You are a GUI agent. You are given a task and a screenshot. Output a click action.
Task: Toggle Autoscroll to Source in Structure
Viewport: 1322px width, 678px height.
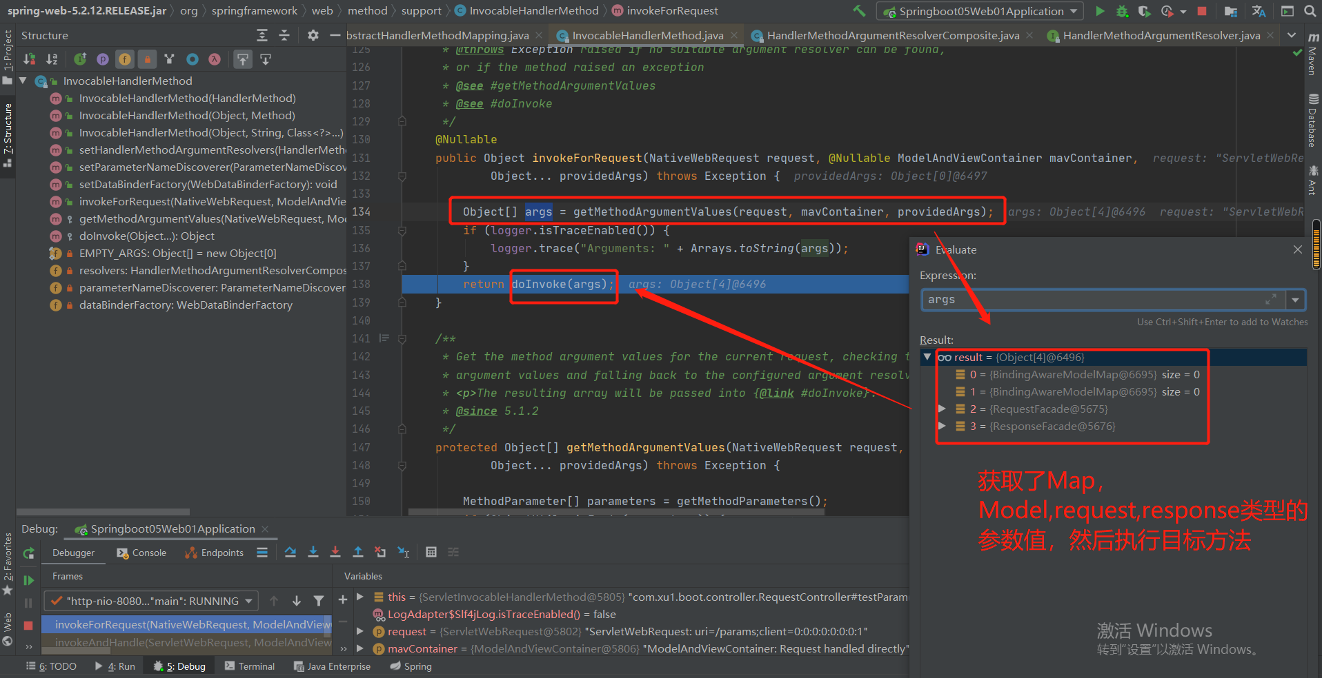click(243, 59)
